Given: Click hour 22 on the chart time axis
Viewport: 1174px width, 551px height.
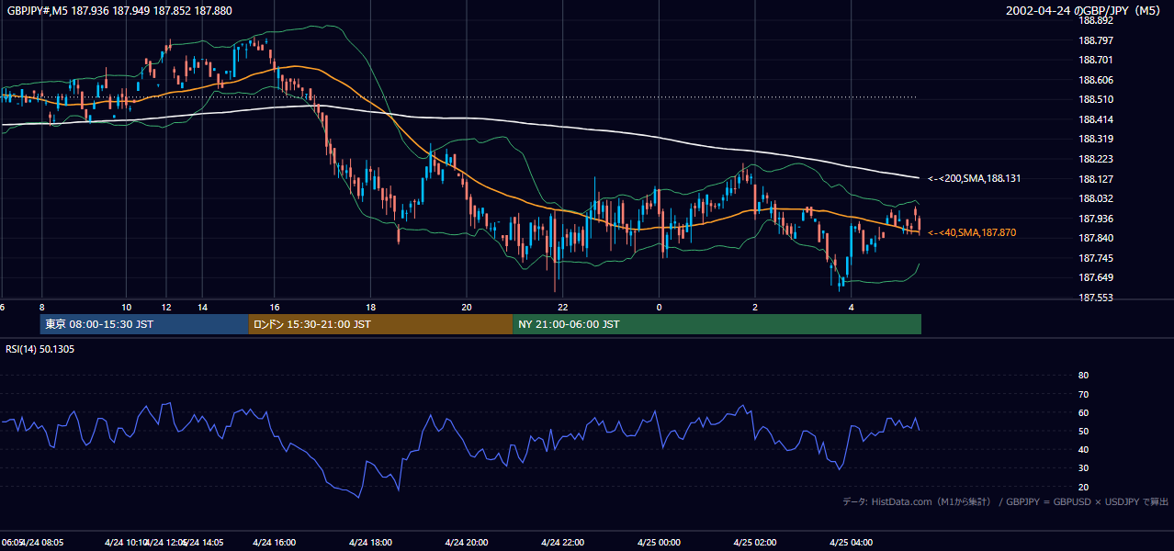Looking at the screenshot, I should [563, 307].
